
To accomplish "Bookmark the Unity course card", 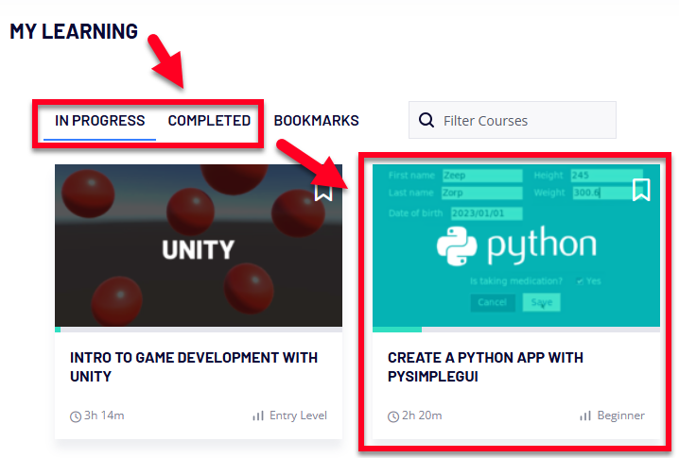I will (323, 192).
